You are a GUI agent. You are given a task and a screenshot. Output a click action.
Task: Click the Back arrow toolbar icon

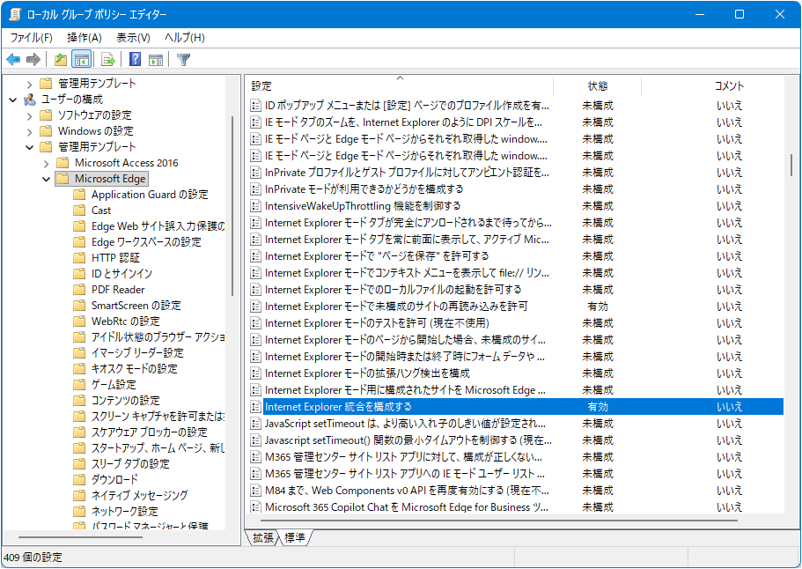click(13, 60)
